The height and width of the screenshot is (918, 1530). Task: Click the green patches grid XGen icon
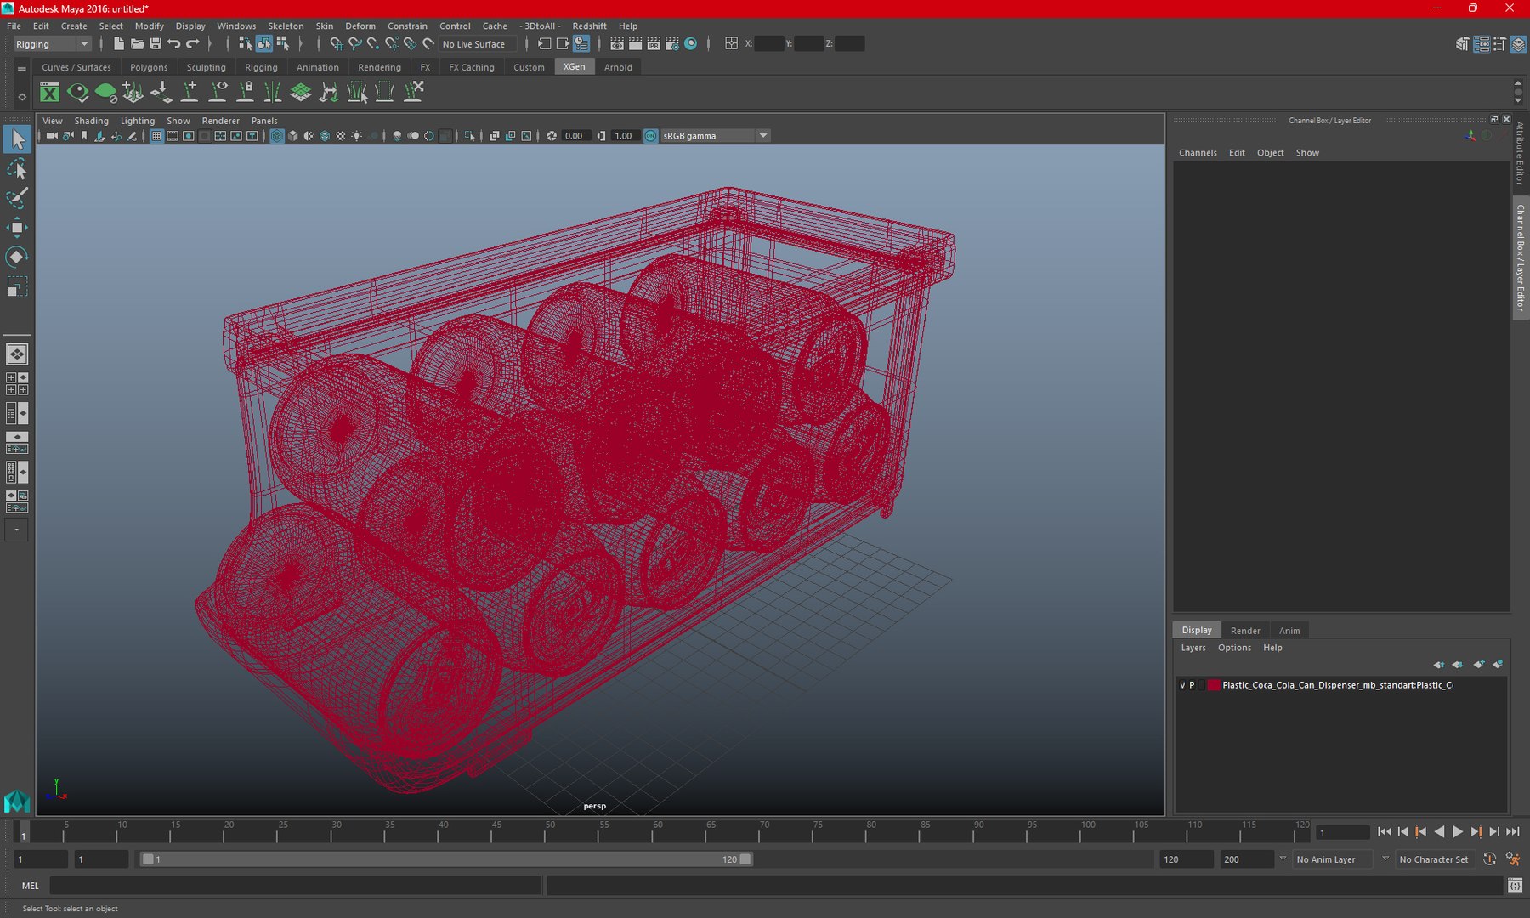(x=301, y=92)
